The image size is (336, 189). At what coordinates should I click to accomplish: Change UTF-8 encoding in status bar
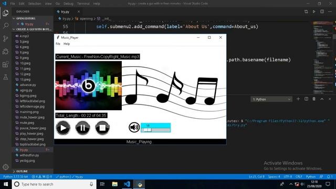pyautogui.click(x=288, y=177)
